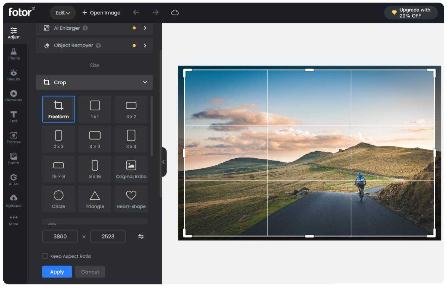Enable Keep Aspect Ratio checkbox
Image resolution: width=447 pixels, height=298 pixels.
pos(45,256)
